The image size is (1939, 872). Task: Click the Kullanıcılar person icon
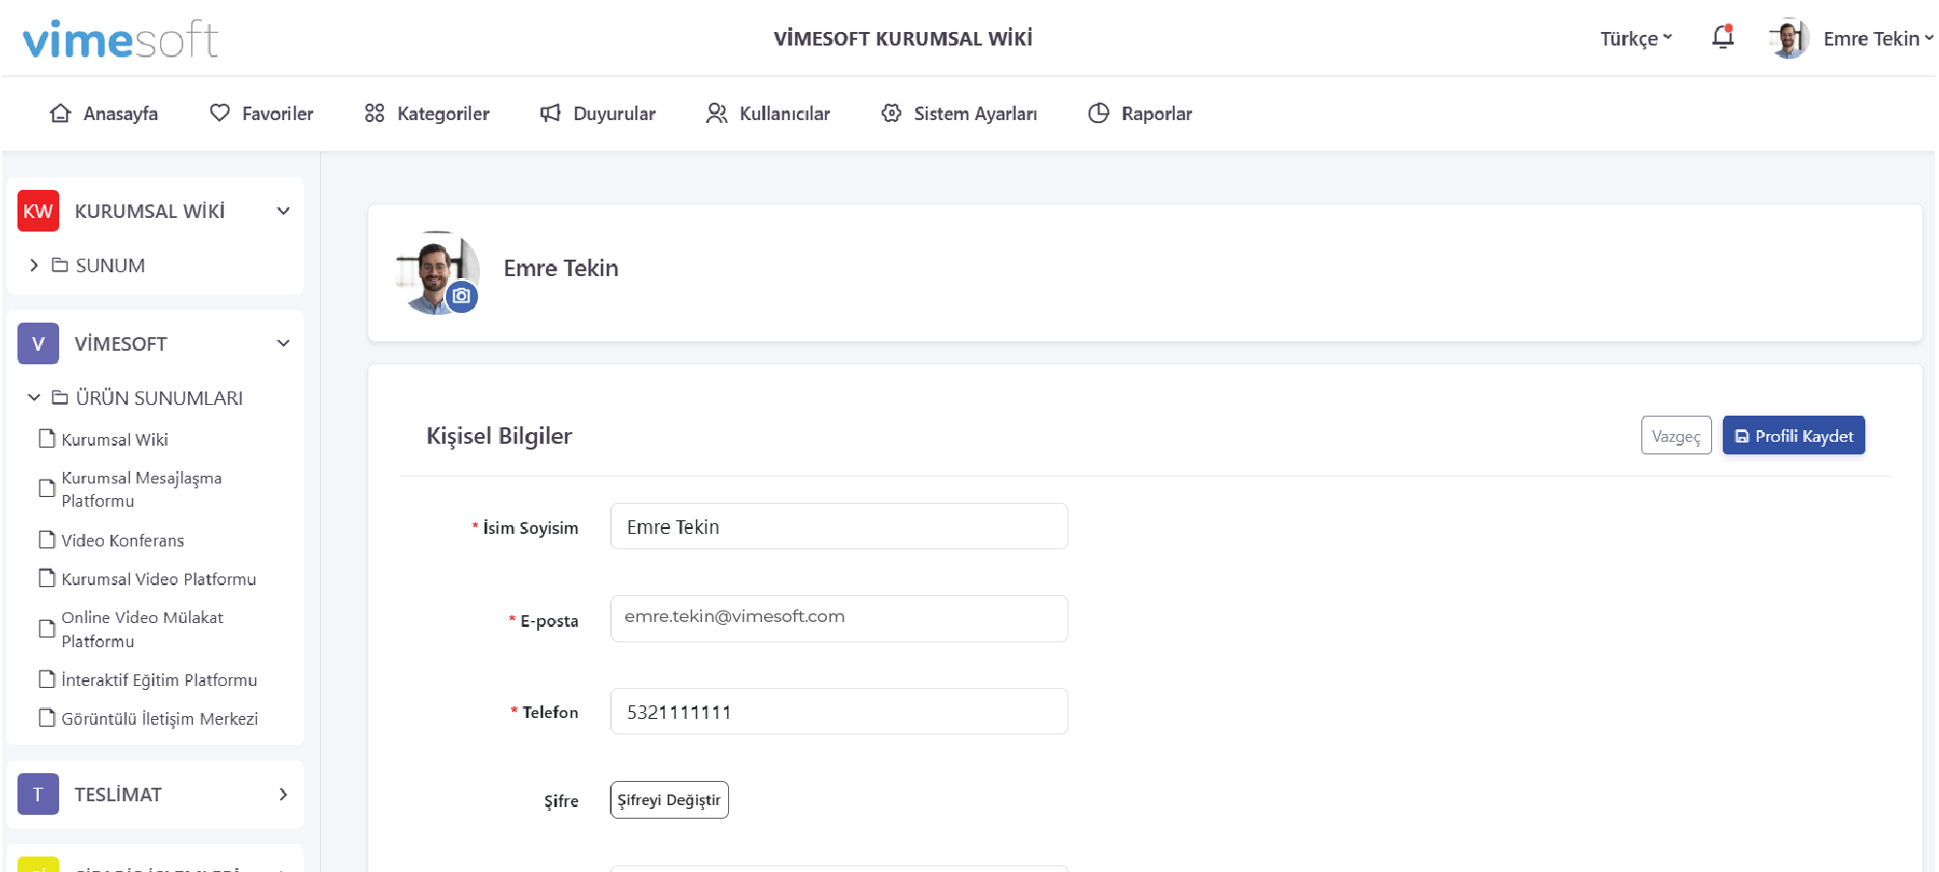coord(716,113)
